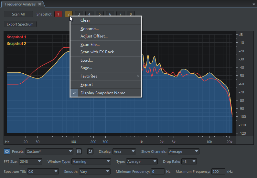Open the Display mode dropdown

tap(124, 152)
